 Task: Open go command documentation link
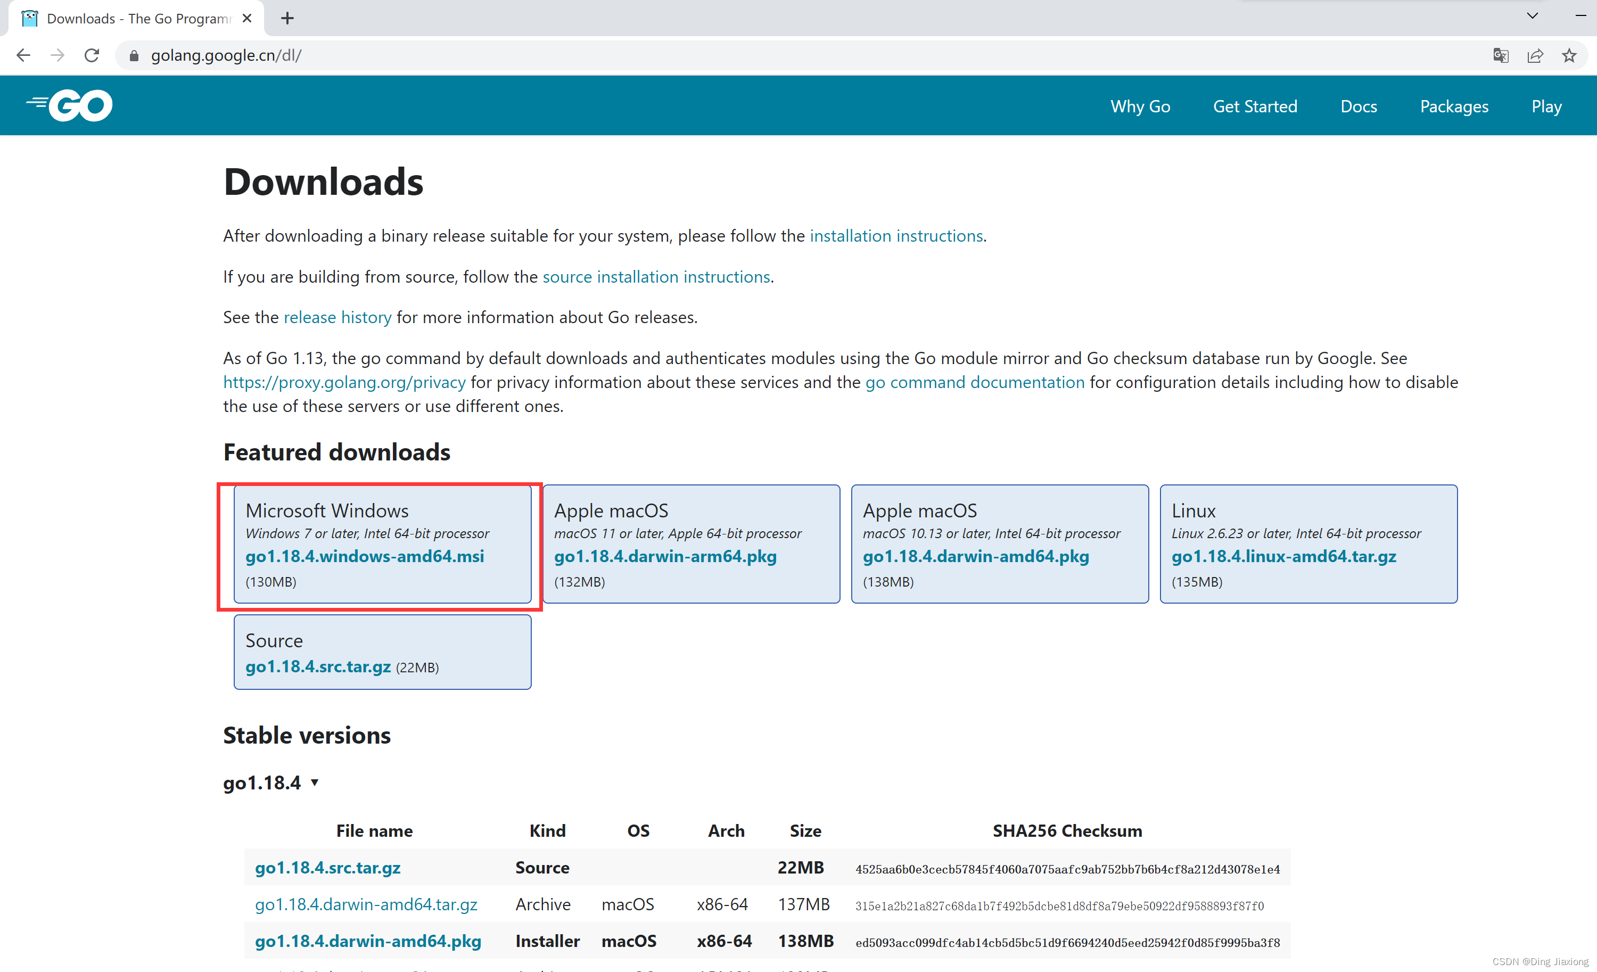click(974, 382)
